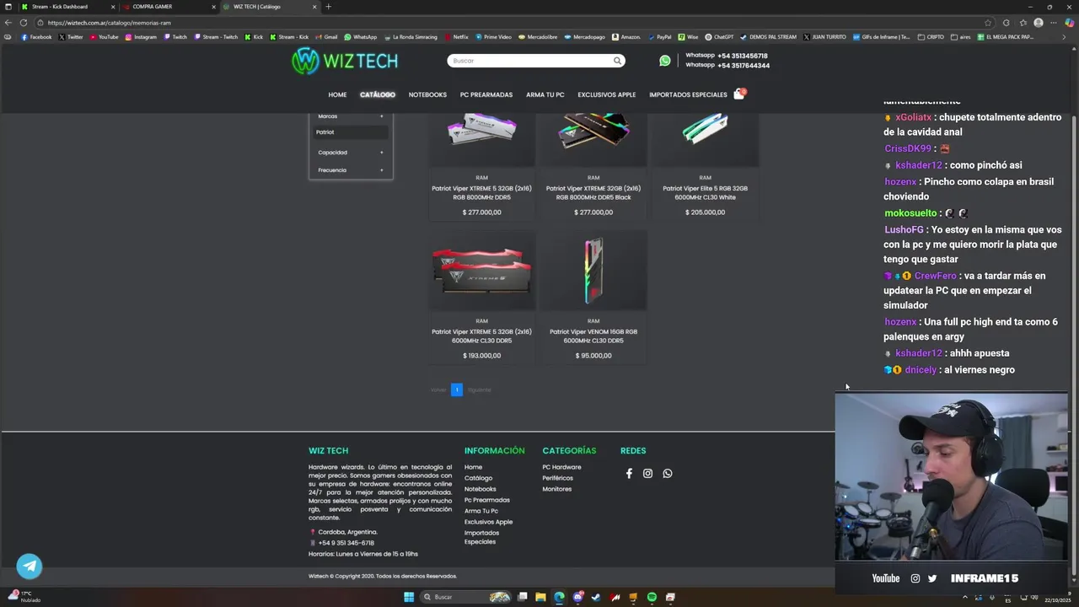Open the Windows Start button
The image size is (1079, 607).
point(409,597)
